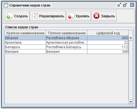Maximize the Справочник кодов стран window

tap(125, 5)
